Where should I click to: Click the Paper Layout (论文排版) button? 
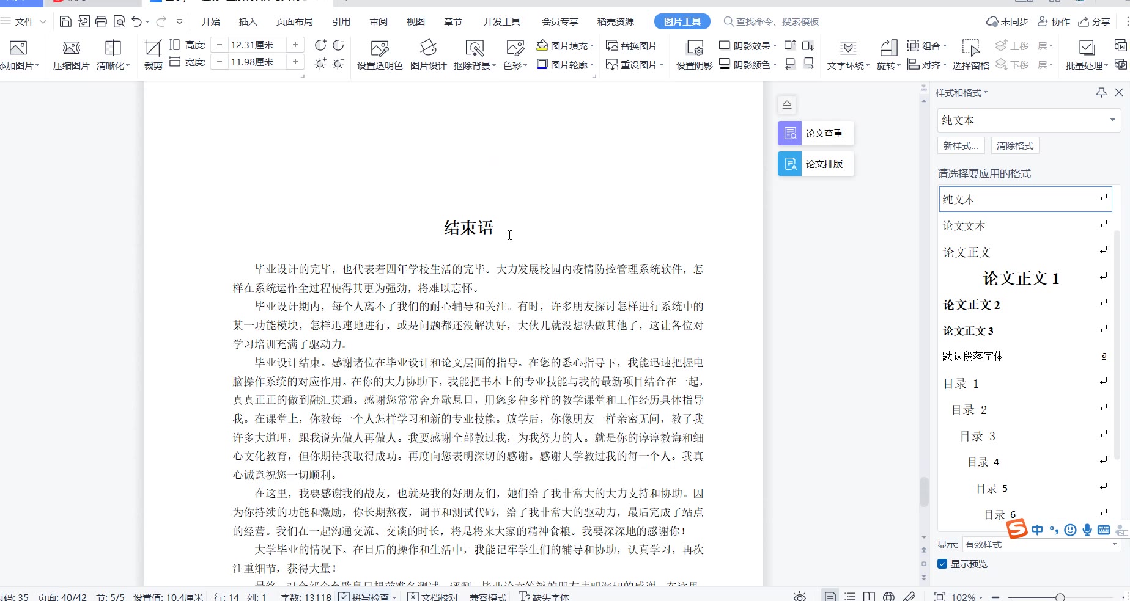click(x=816, y=164)
